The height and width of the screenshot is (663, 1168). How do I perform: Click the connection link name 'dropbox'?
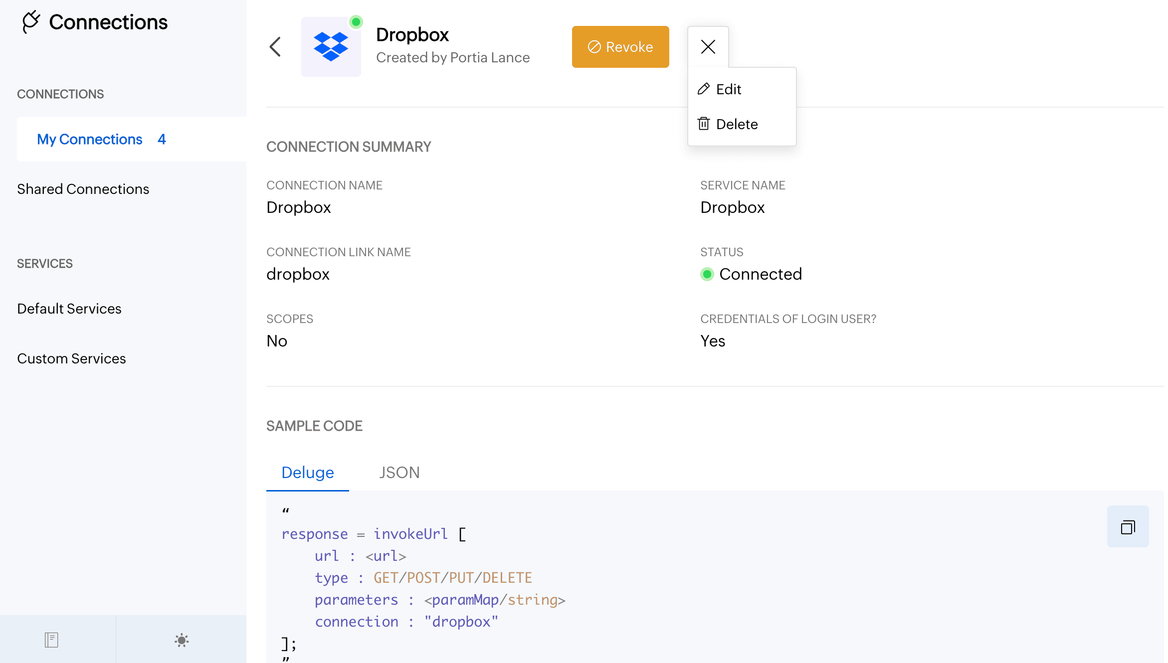coord(298,274)
